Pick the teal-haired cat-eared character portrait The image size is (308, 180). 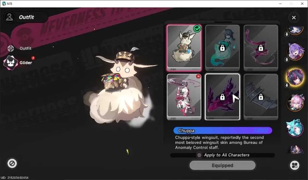click(x=295, y=128)
